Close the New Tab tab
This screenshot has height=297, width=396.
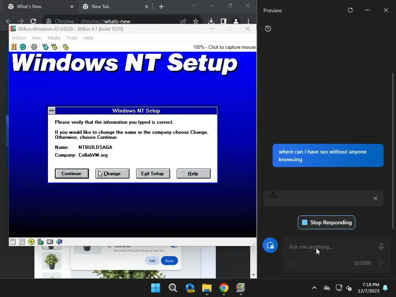click(147, 7)
